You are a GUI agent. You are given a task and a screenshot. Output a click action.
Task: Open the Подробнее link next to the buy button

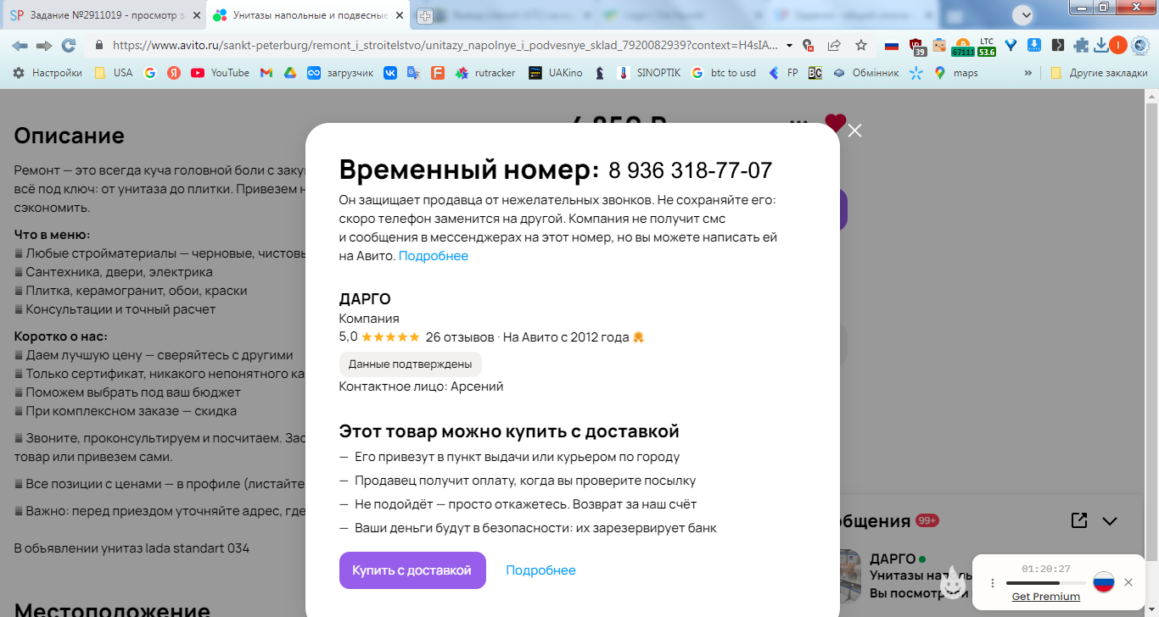tap(540, 570)
